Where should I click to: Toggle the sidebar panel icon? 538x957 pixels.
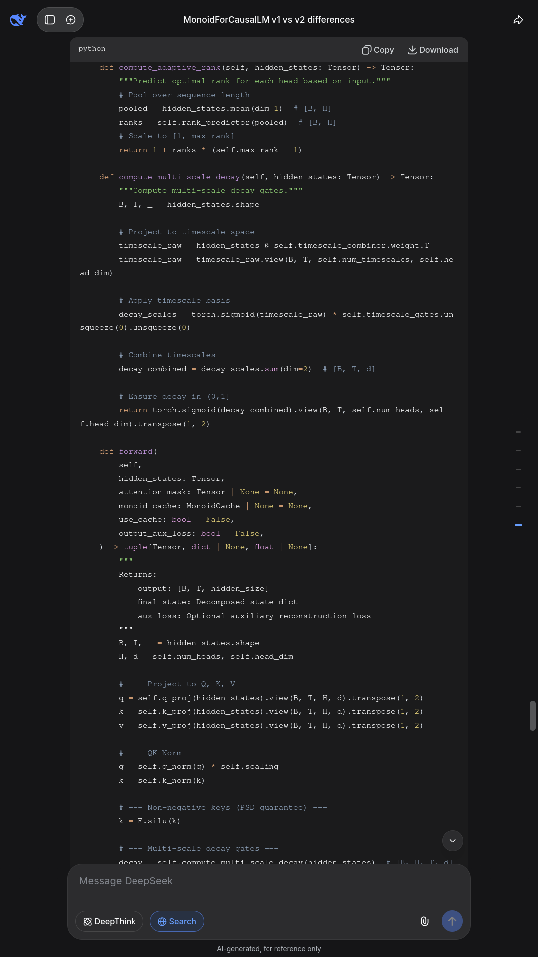(50, 20)
